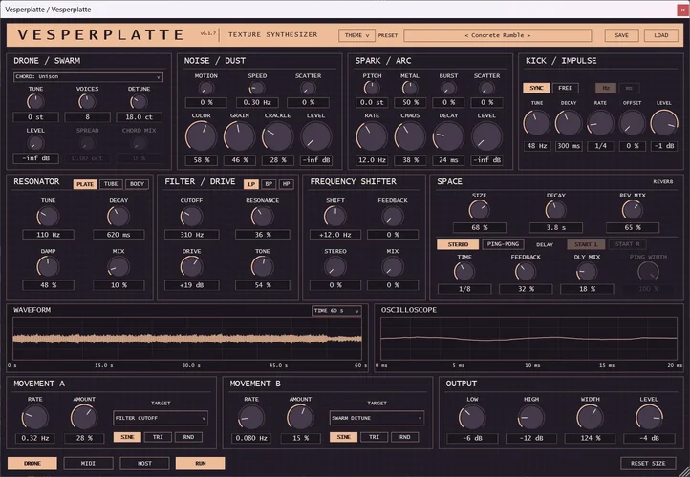Click the Filter CUTOFF knob
The height and width of the screenshot is (477, 690).
(191, 217)
